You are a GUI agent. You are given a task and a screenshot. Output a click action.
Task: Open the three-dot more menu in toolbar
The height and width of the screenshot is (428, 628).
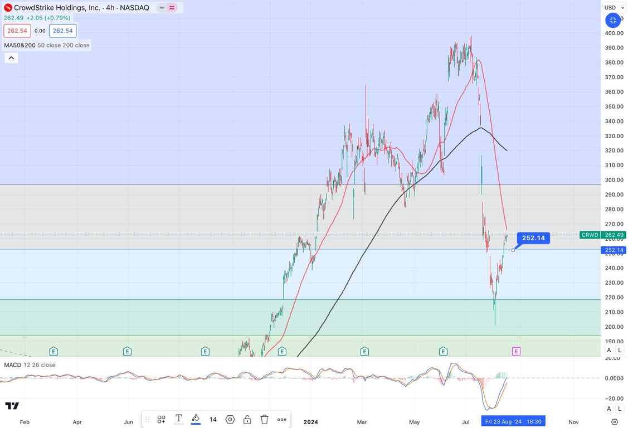[282, 420]
